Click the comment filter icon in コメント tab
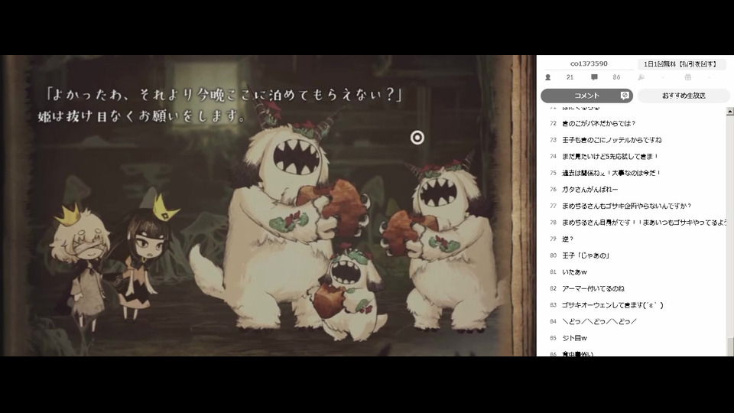 (625, 96)
